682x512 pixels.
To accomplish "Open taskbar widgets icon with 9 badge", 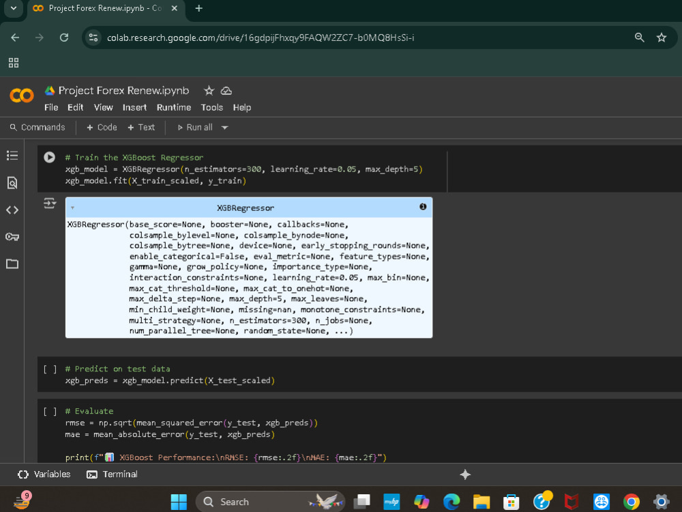I will pyautogui.click(x=23, y=501).
